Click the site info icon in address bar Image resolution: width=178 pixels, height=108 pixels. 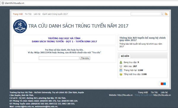3,3
